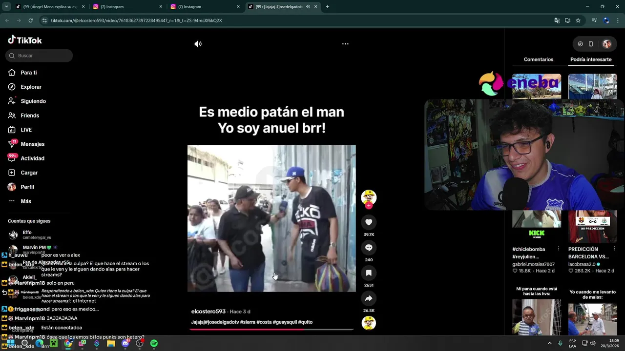Open Perfil in the sidebar
The width and height of the screenshot is (625, 351).
pos(27,187)
